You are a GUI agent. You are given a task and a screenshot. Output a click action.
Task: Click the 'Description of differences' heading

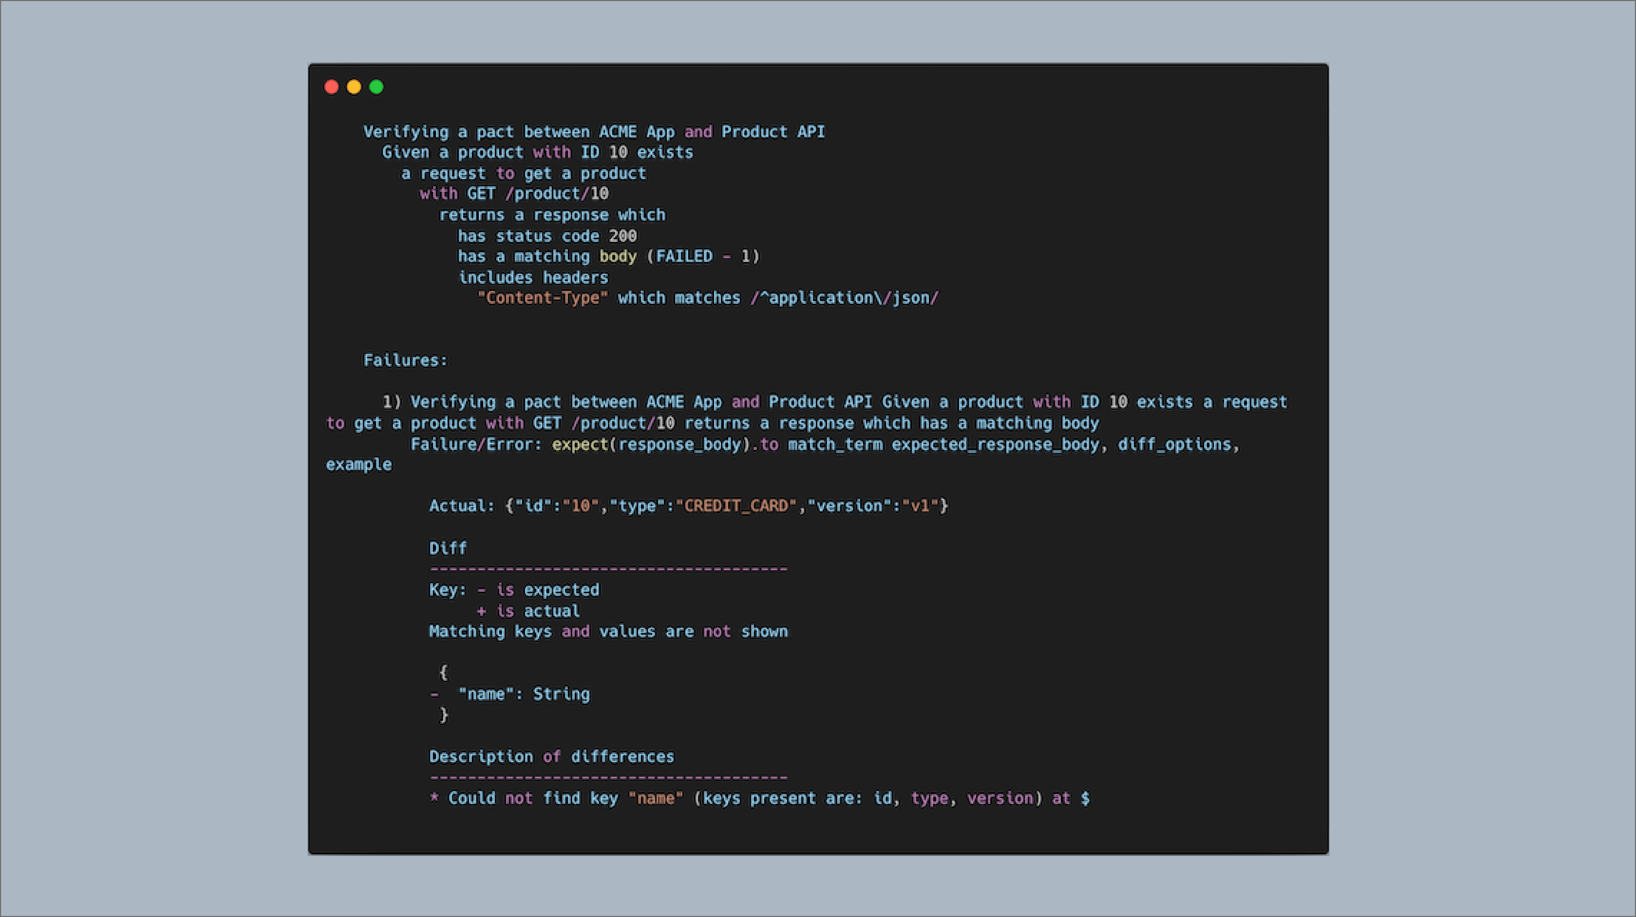[x=551, y=756]
